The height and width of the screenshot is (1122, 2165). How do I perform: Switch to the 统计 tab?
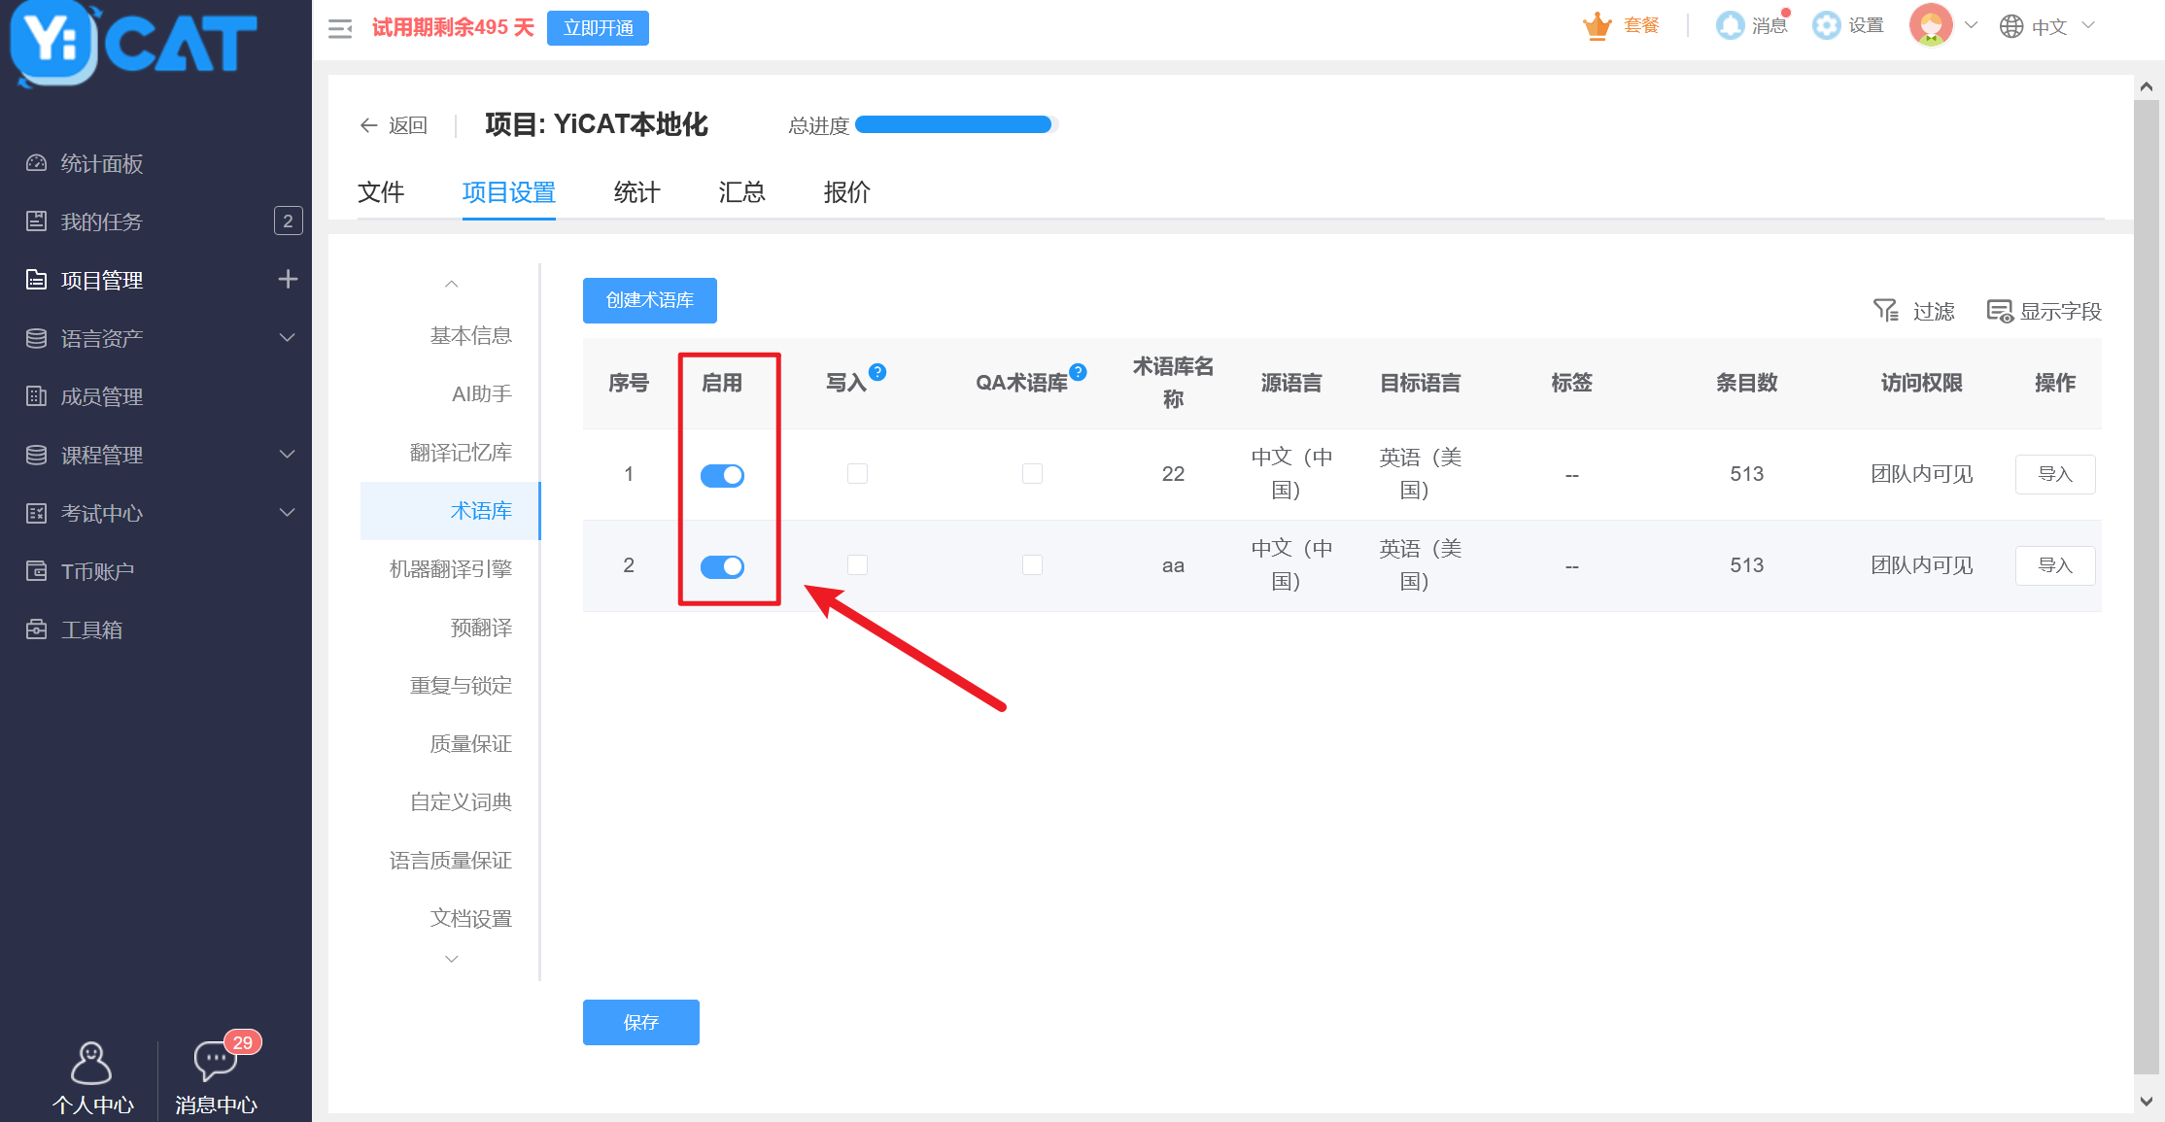tap(636, 192)
